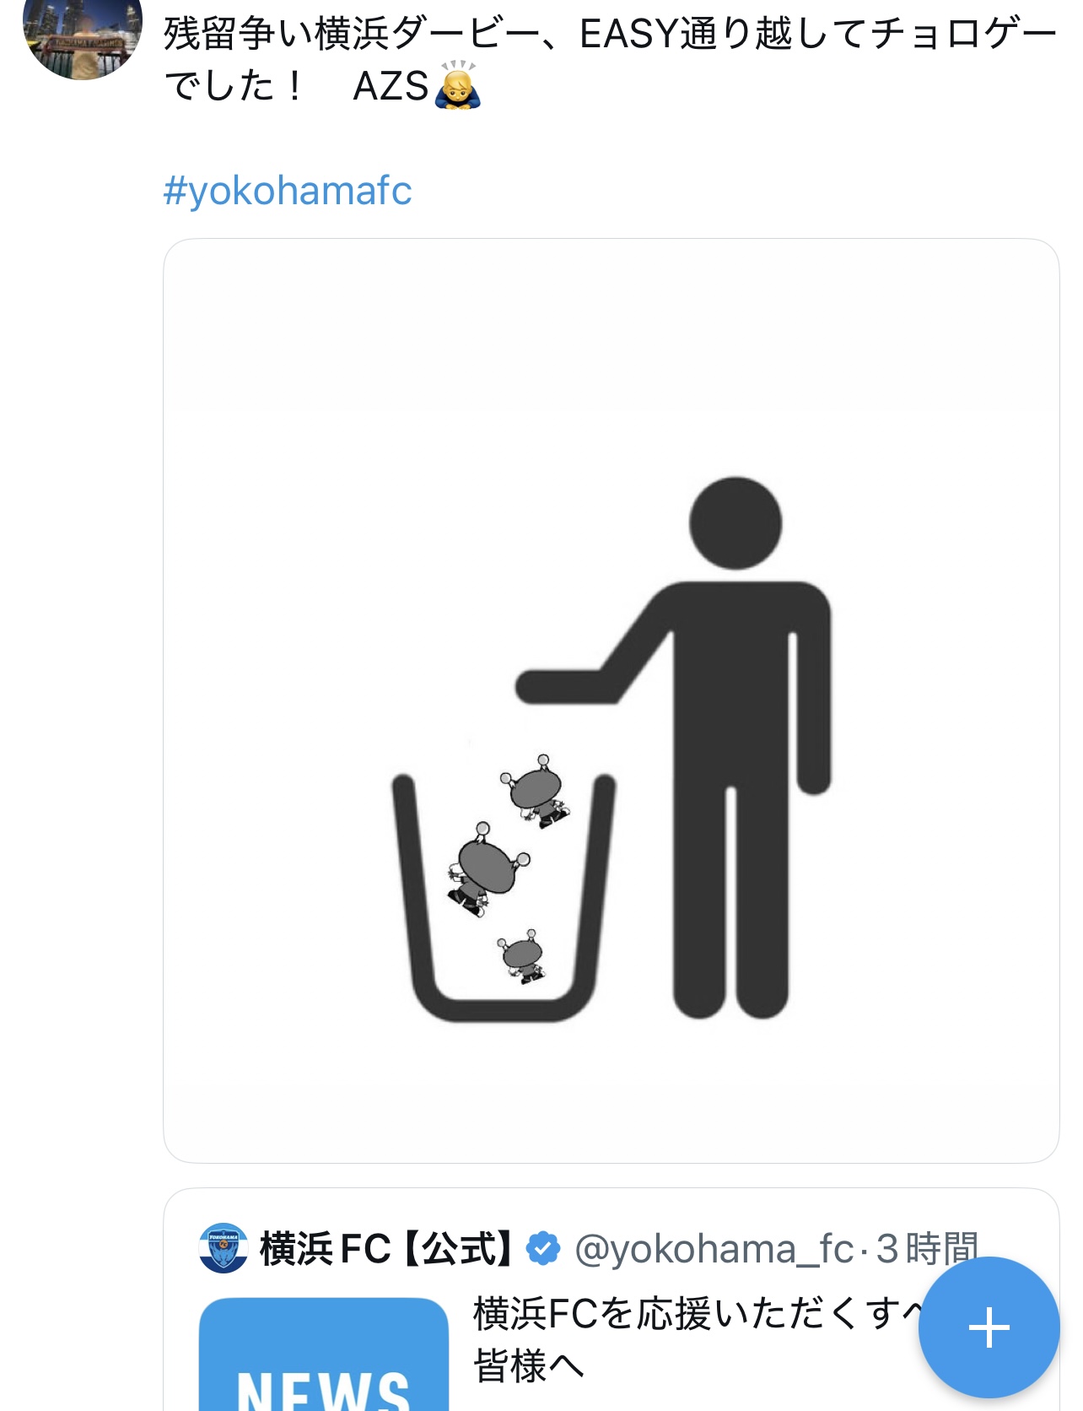The height and width of the screenshot is (1411, 1083).
Task: Tap the AZS text in the tweet
Action: click(391, 86)
